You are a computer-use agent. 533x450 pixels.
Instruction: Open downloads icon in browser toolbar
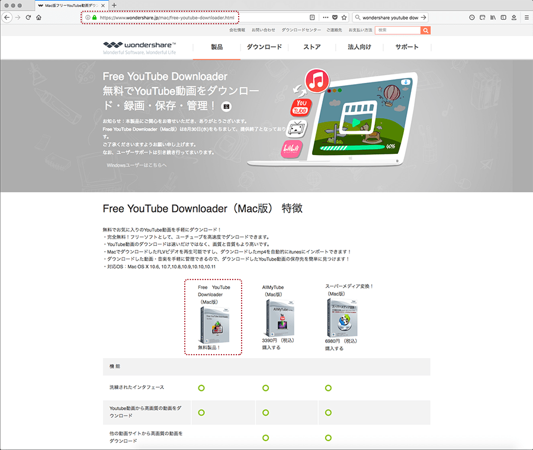click(514, 17)
